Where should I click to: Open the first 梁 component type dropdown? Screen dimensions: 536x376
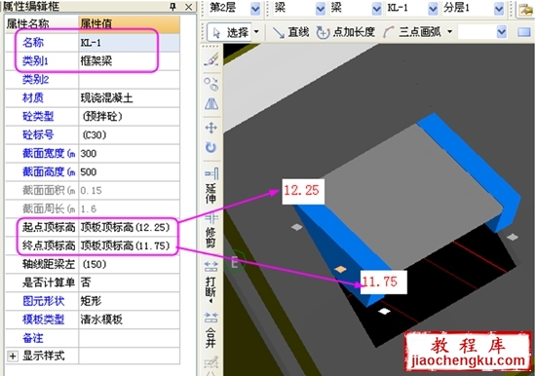321,8
